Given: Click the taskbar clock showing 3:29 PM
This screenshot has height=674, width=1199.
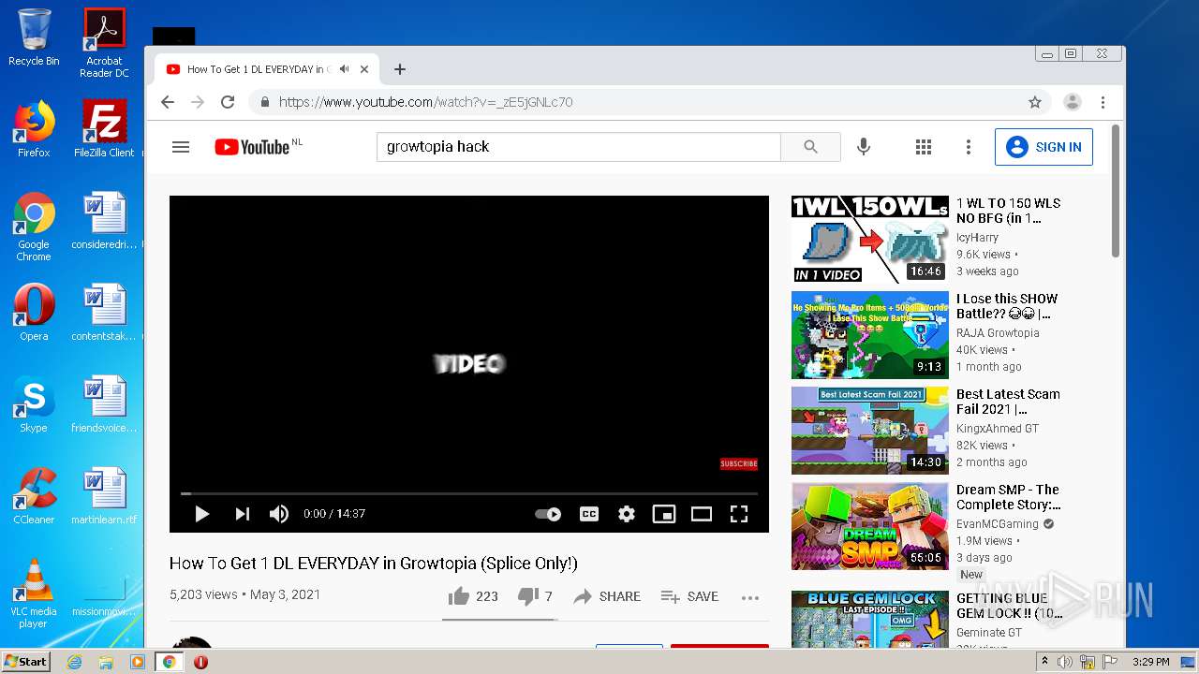Looking at the screenshot, I should 1150,662.
